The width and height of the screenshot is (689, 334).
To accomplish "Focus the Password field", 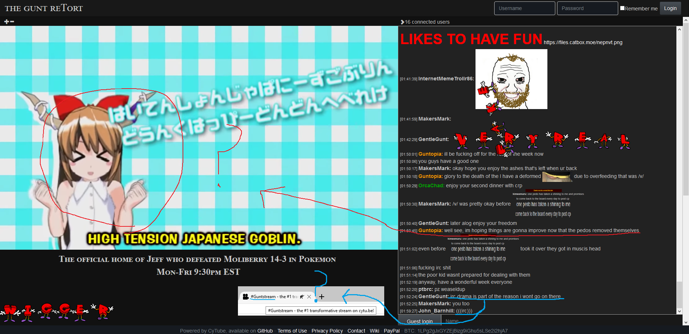I will pyautogui.click(x=588, y=8).
